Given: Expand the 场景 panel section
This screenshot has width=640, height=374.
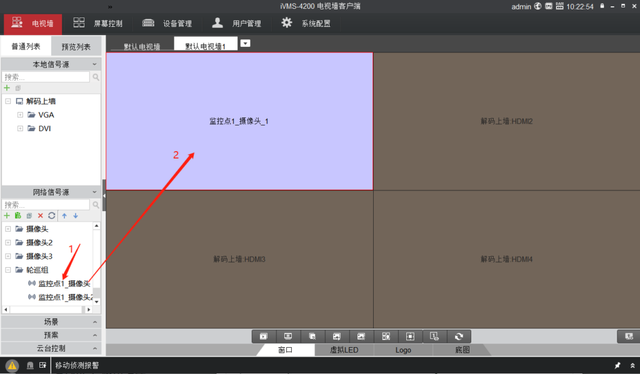Looking at the screenshot, I should point(51,322).
